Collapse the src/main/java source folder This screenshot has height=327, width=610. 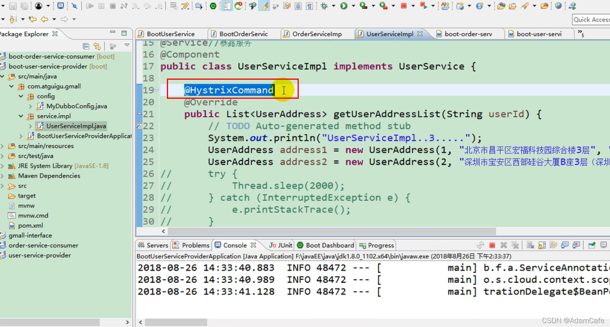click(2, 76)
